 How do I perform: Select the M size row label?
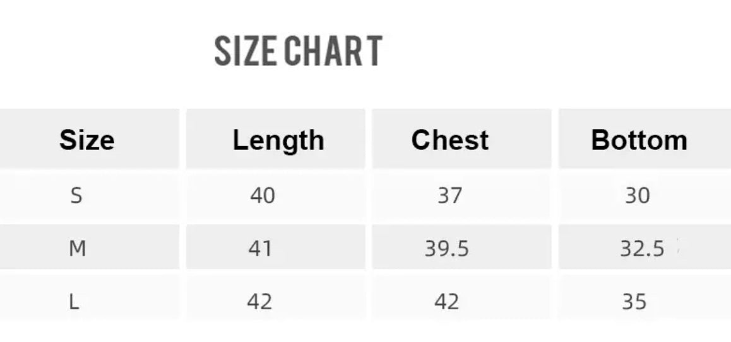point(77,249)
